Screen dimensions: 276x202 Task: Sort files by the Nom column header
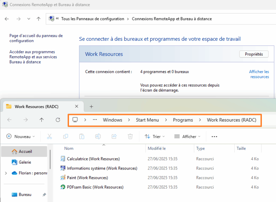point(69,148)
